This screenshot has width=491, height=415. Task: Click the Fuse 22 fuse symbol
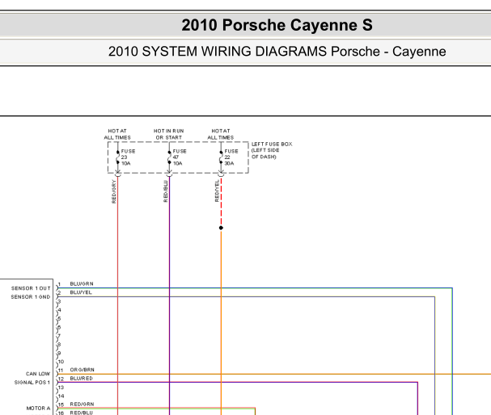(221, 157)
